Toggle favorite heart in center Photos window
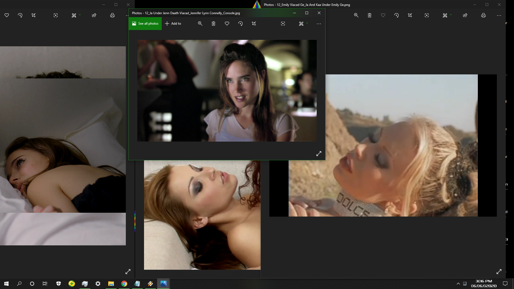Image resolution: width=514 pixels, height=289 pixels. (227, 24)
